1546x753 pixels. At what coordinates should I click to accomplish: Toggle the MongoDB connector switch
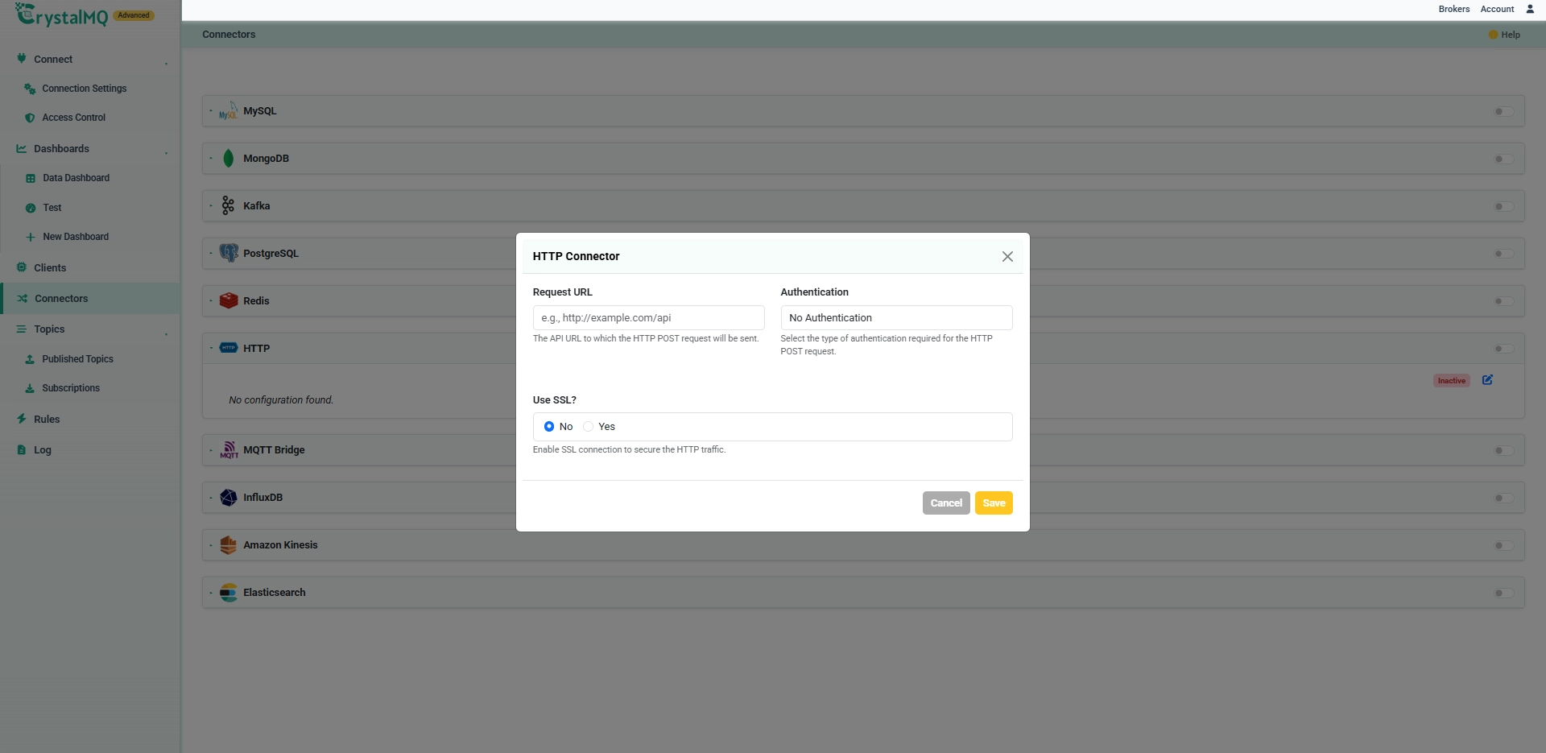[x=1503, y=159]
